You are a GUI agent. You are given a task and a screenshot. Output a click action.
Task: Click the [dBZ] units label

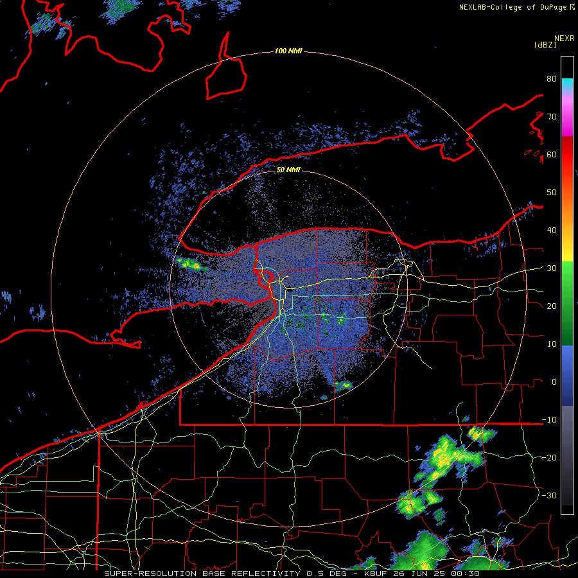coord(545,45)
